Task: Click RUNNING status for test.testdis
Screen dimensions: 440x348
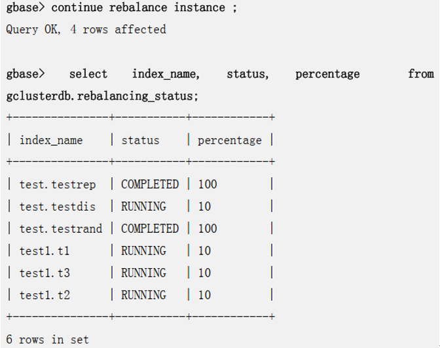Action: pyautogui.click(x=143, y=207)
